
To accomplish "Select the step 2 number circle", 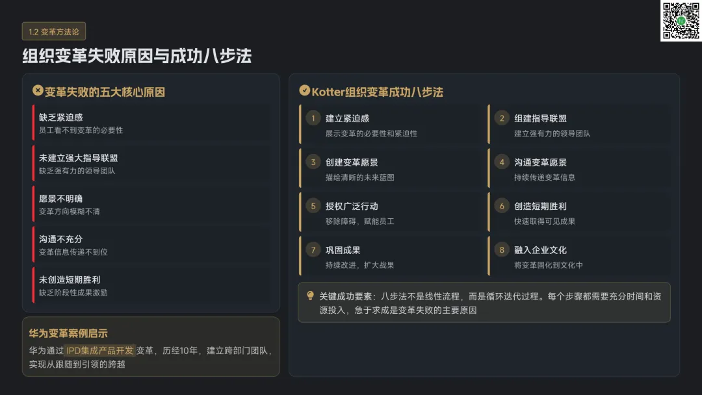I will click(502, 118).
